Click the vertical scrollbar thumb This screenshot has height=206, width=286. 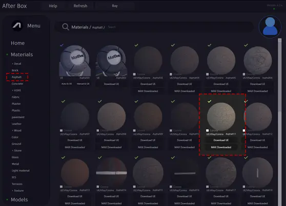point(280,75)
